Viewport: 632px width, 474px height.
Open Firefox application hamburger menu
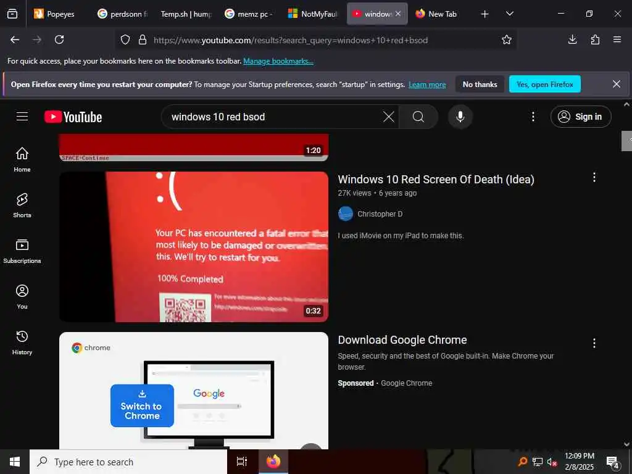(617, 39)
